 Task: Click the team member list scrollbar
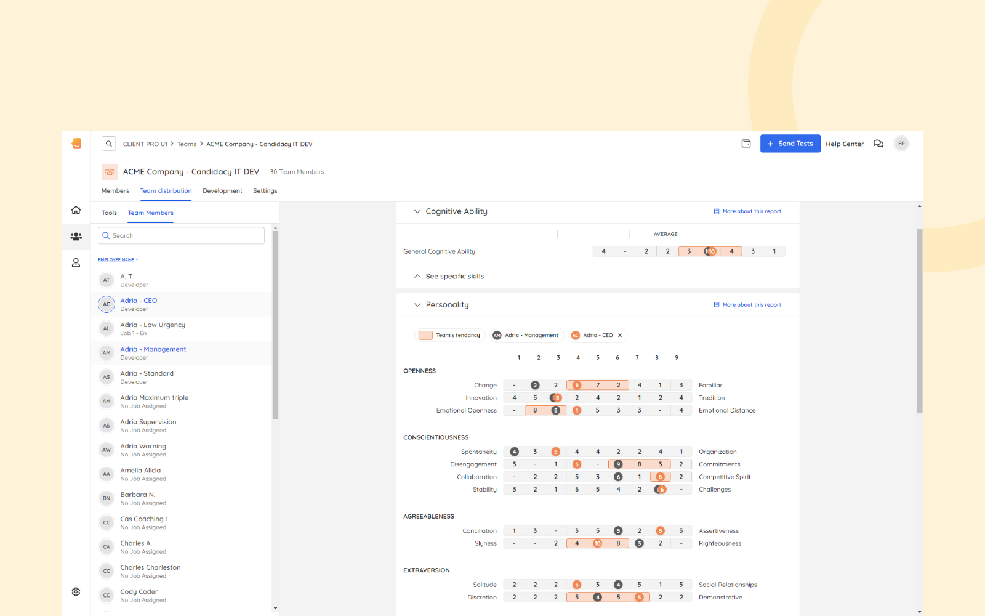[275, 325]
